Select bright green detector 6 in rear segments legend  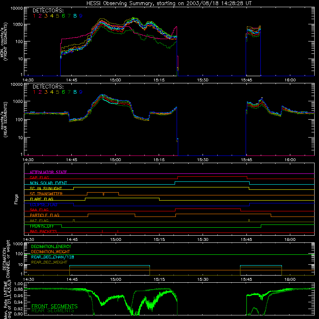coord(63,92)
